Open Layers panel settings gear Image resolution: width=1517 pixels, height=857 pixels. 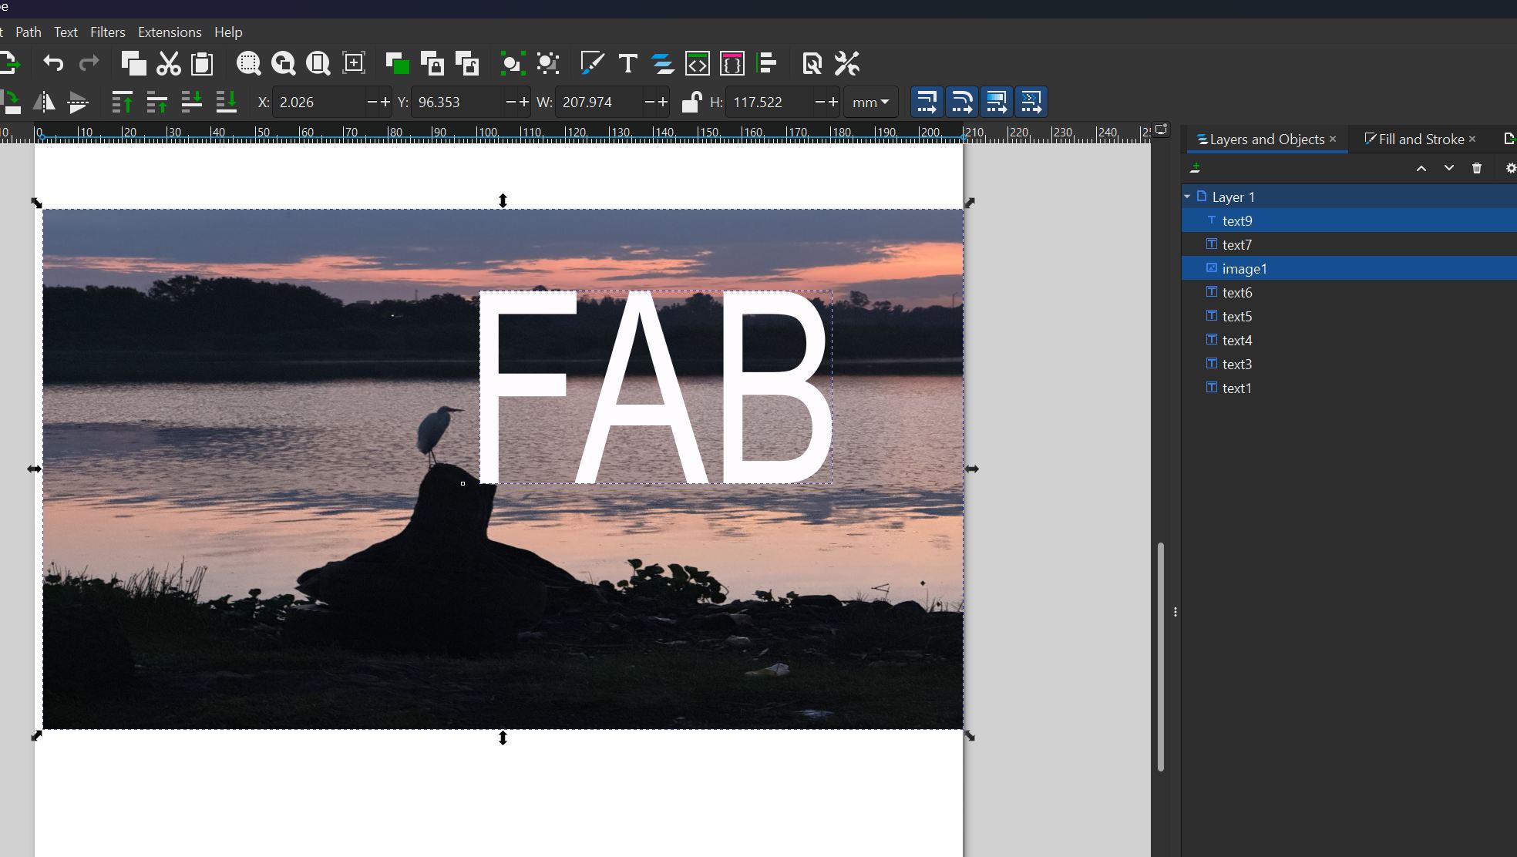click(1509, 168)
